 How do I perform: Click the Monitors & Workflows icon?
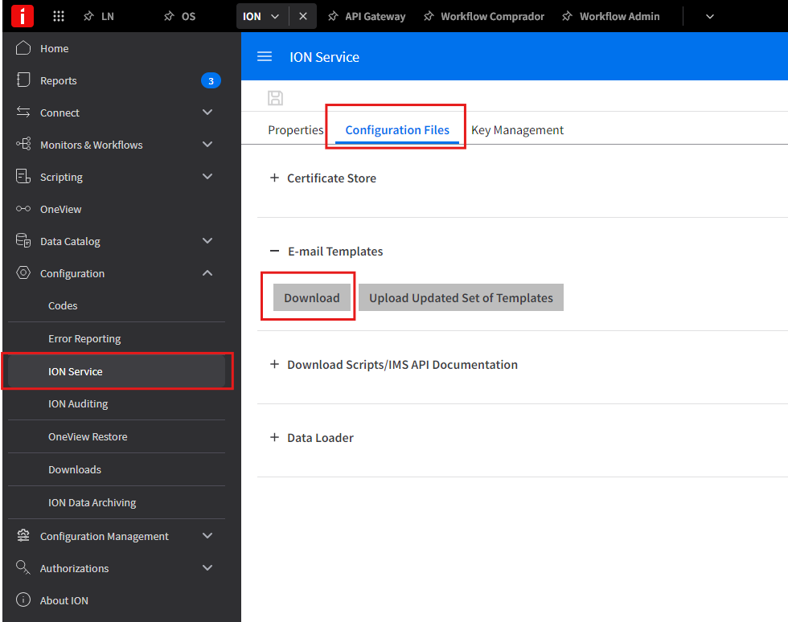click(x=23, y=144)
